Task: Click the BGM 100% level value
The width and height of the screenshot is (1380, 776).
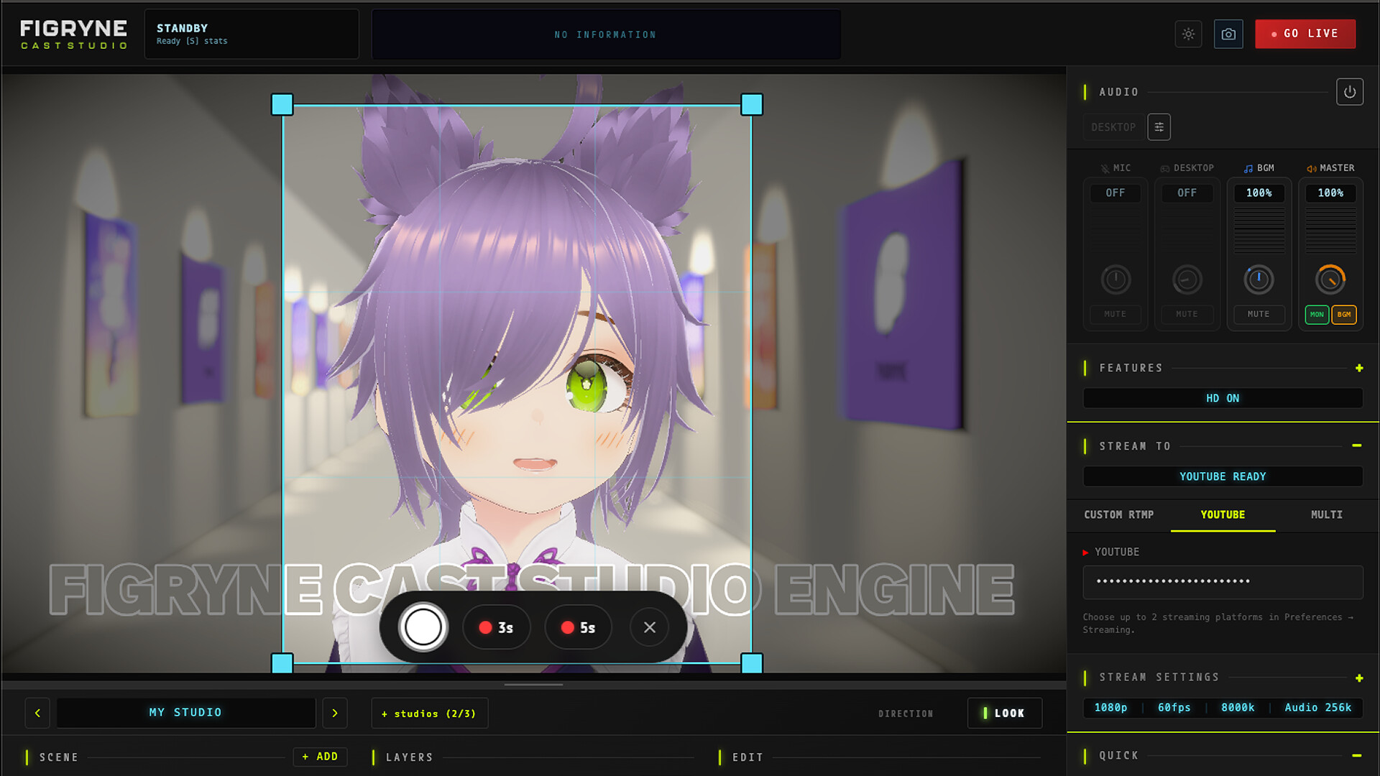Action: click(1259, 193)
